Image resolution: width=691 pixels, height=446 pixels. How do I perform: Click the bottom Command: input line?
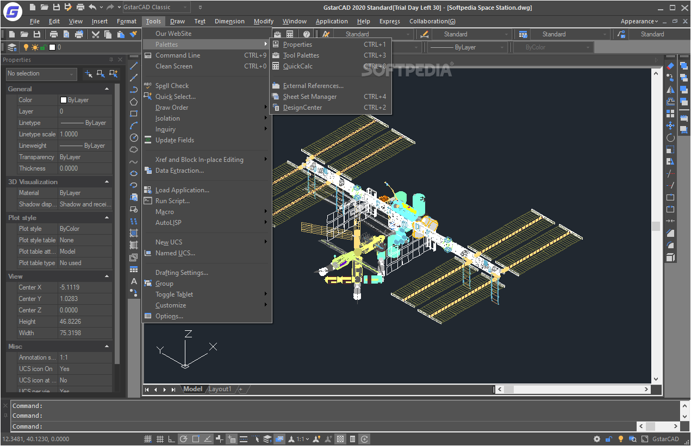323,426
